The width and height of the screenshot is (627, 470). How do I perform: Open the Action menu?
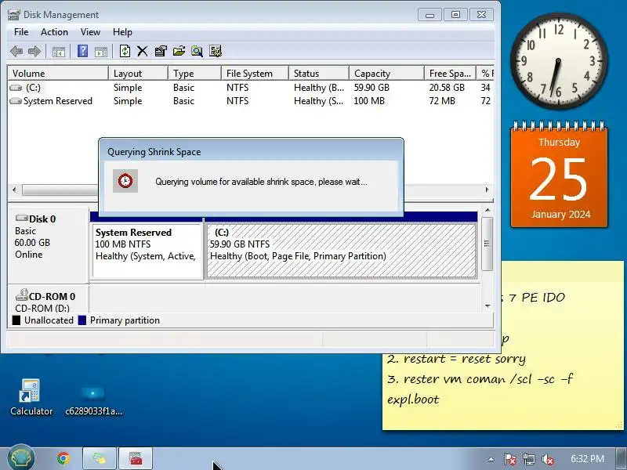point(54,32)
